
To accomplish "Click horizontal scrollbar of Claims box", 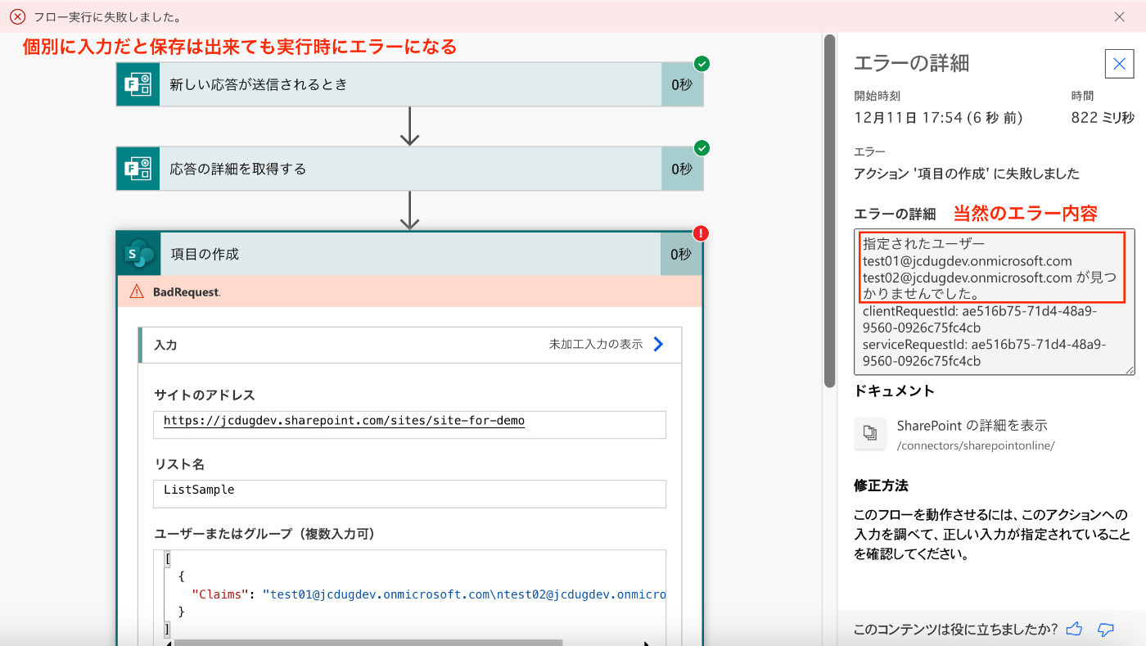I will pos(368,643).
